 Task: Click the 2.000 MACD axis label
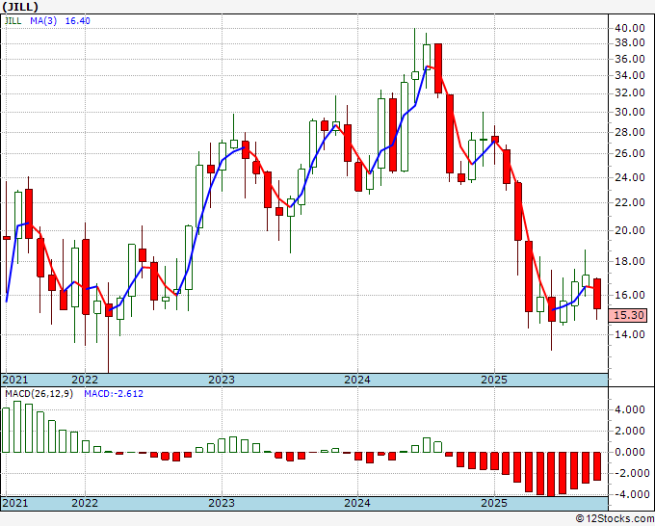point(630,432)
